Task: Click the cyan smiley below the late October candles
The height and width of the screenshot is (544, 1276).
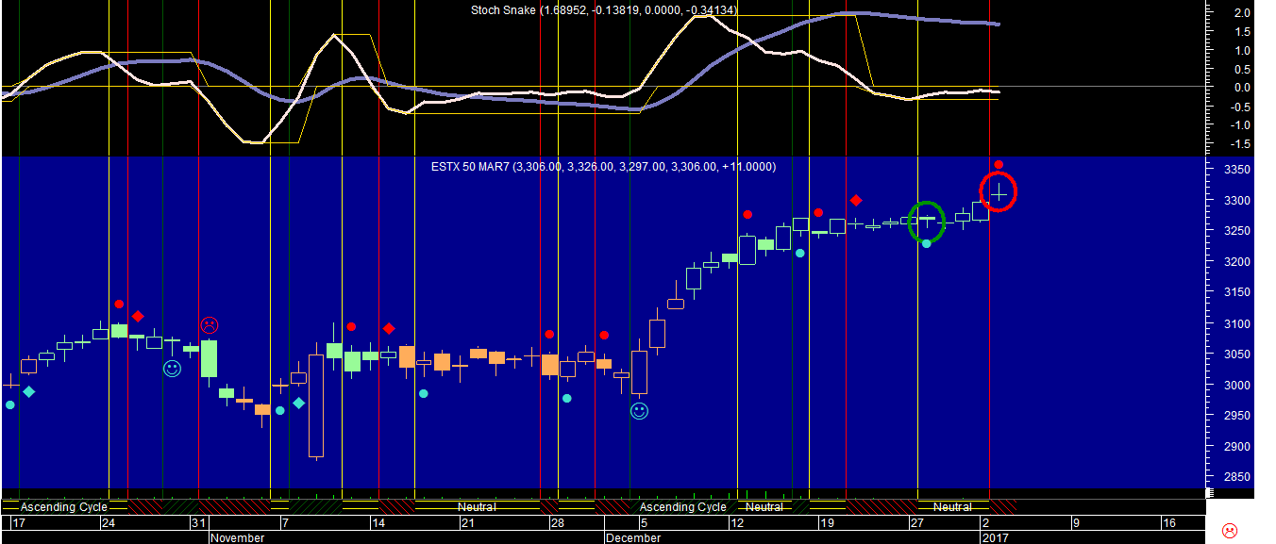Action: [172, 369]
